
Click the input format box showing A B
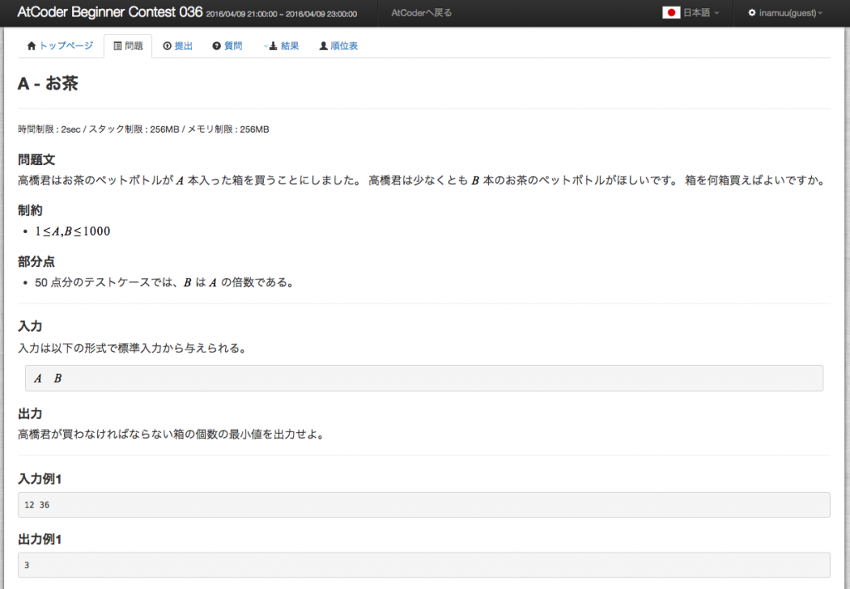pos(424,378)
